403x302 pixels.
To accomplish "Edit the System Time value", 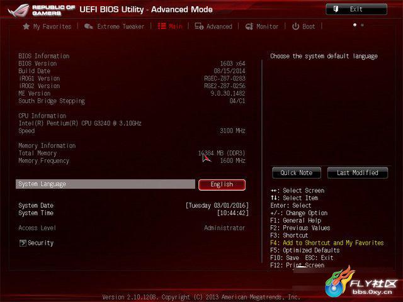I will point(233,213).
